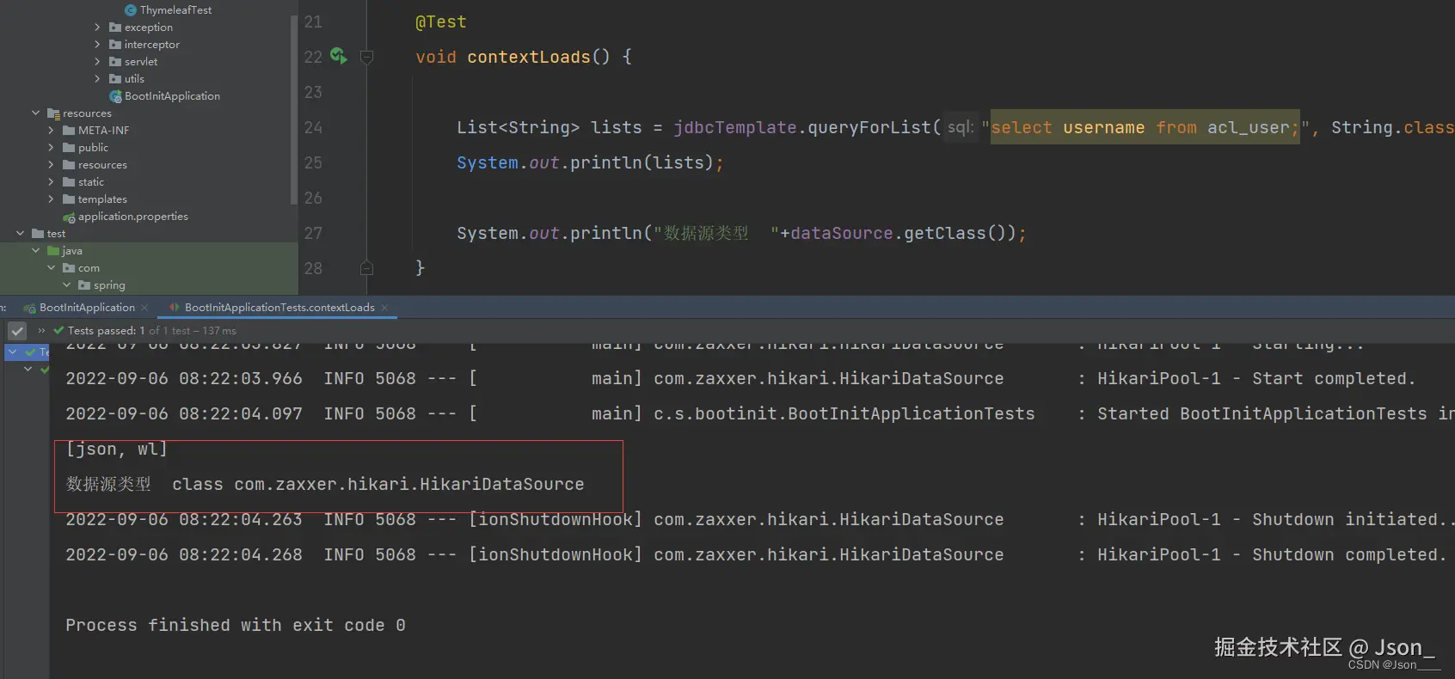
Task: Click the com package icon
Action: pos(69,268)
